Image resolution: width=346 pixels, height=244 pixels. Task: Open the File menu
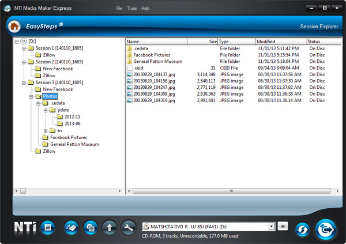119,9
